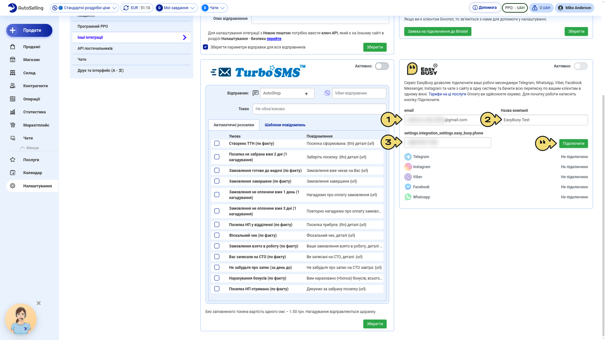Click the Маркетплейс cart icon
This screenshot has width=605, height=340.
coord(13,125)
